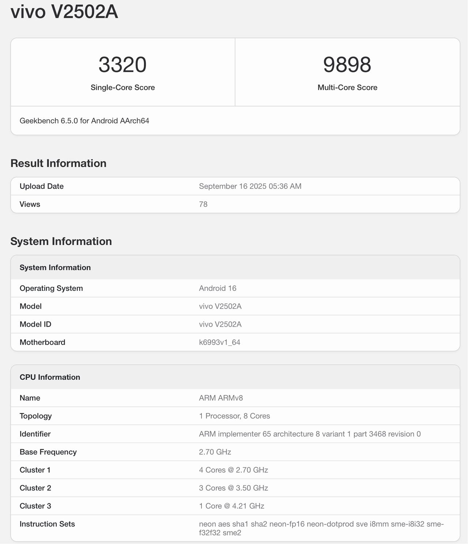Select the 9898 multi-core score number
This screenshot has height=544, width=468.
click(x=347, y=65)
